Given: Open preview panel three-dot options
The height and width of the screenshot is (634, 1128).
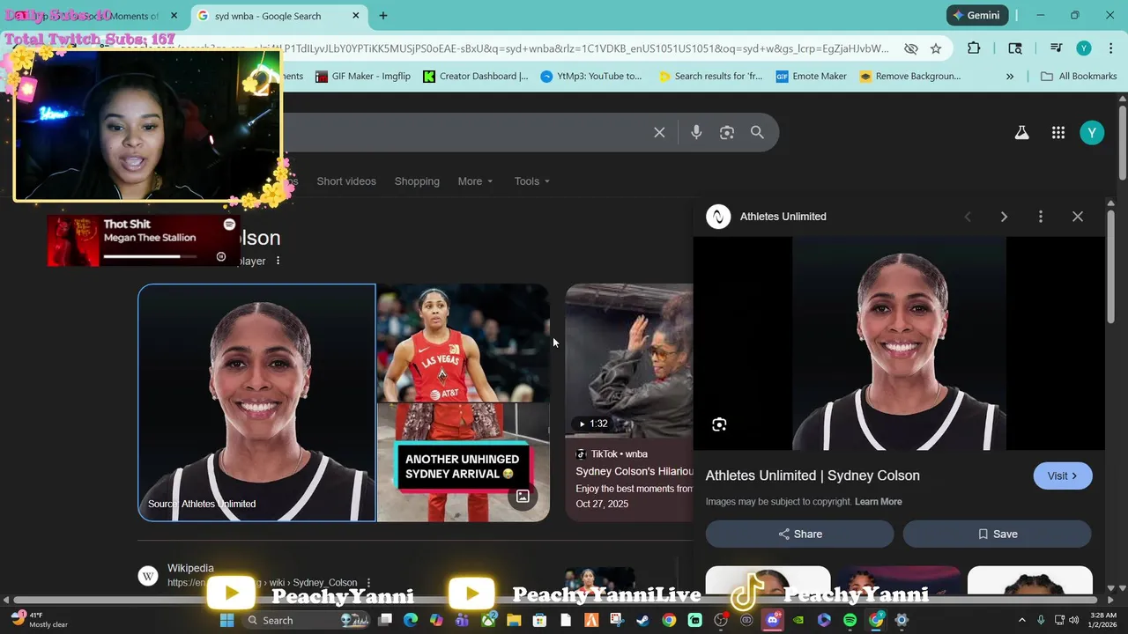Looking at the screenshot, I should (x=1041, y=217).
